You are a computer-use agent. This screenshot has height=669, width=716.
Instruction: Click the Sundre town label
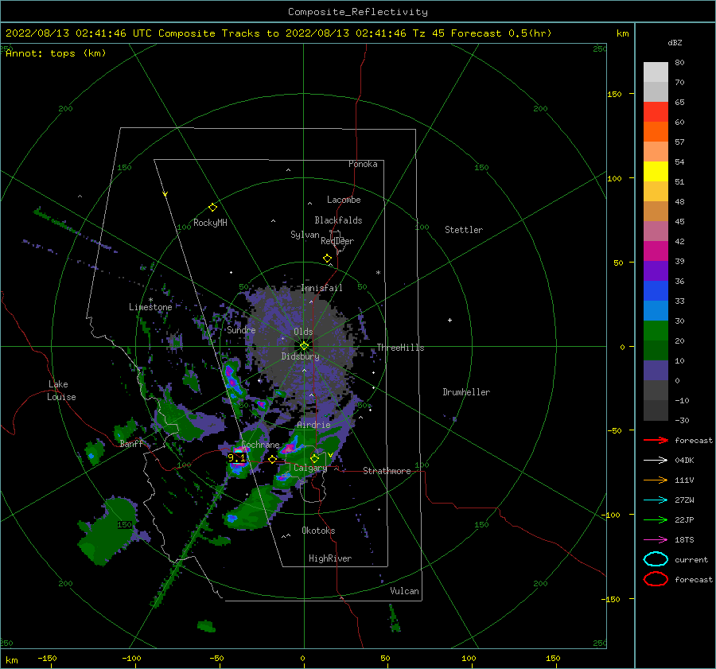[x=241, y=329]
